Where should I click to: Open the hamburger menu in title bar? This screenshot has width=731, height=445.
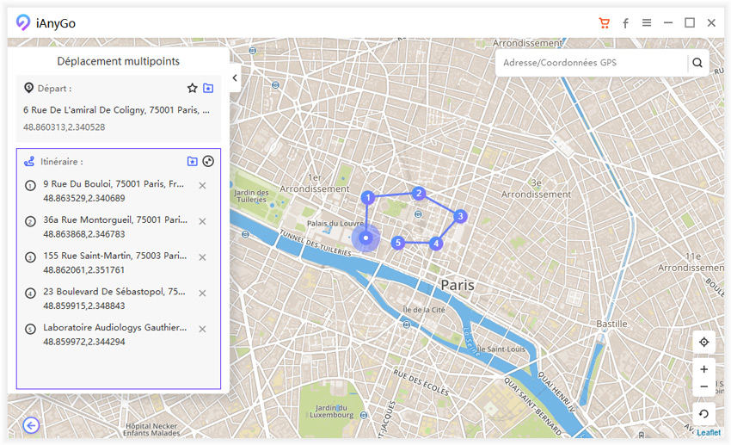point(647,22)
